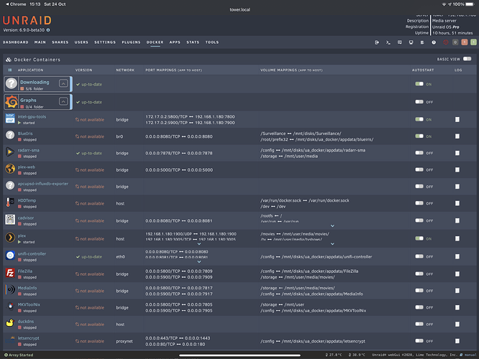Viewport: 479px width, 359px height.
Task: Open apcupsd-influxdb-exporter container icon
Action: (10, 185)
